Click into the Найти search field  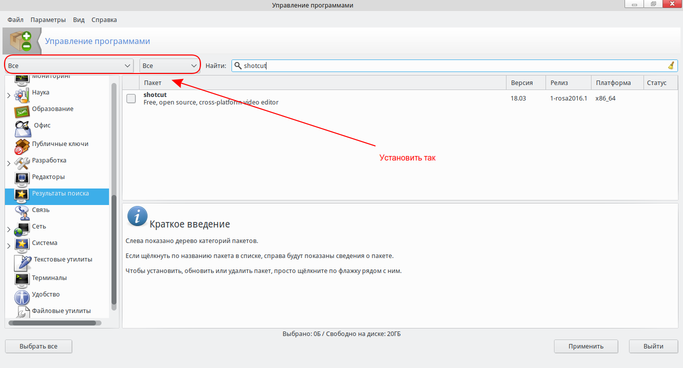[x=454, y=65]
